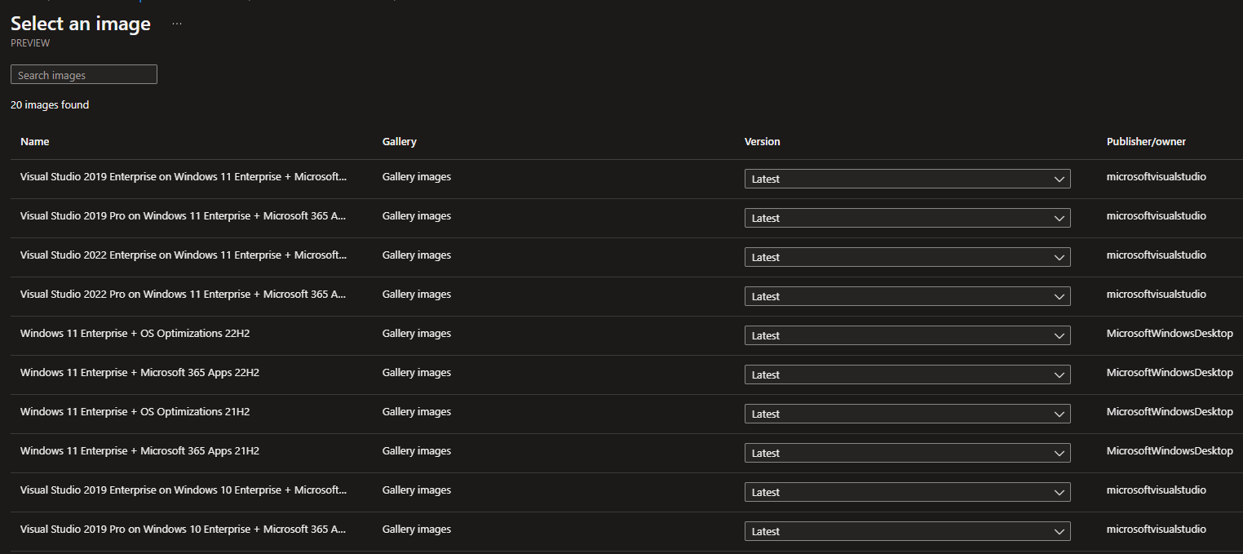Screen dimensions: 1243x554
Task: Click MicrosoftWindowsDesktop publisher in Microsoft 365 Apps 22H2 row
Action: pyautogui.click(x=1170, y=372)
